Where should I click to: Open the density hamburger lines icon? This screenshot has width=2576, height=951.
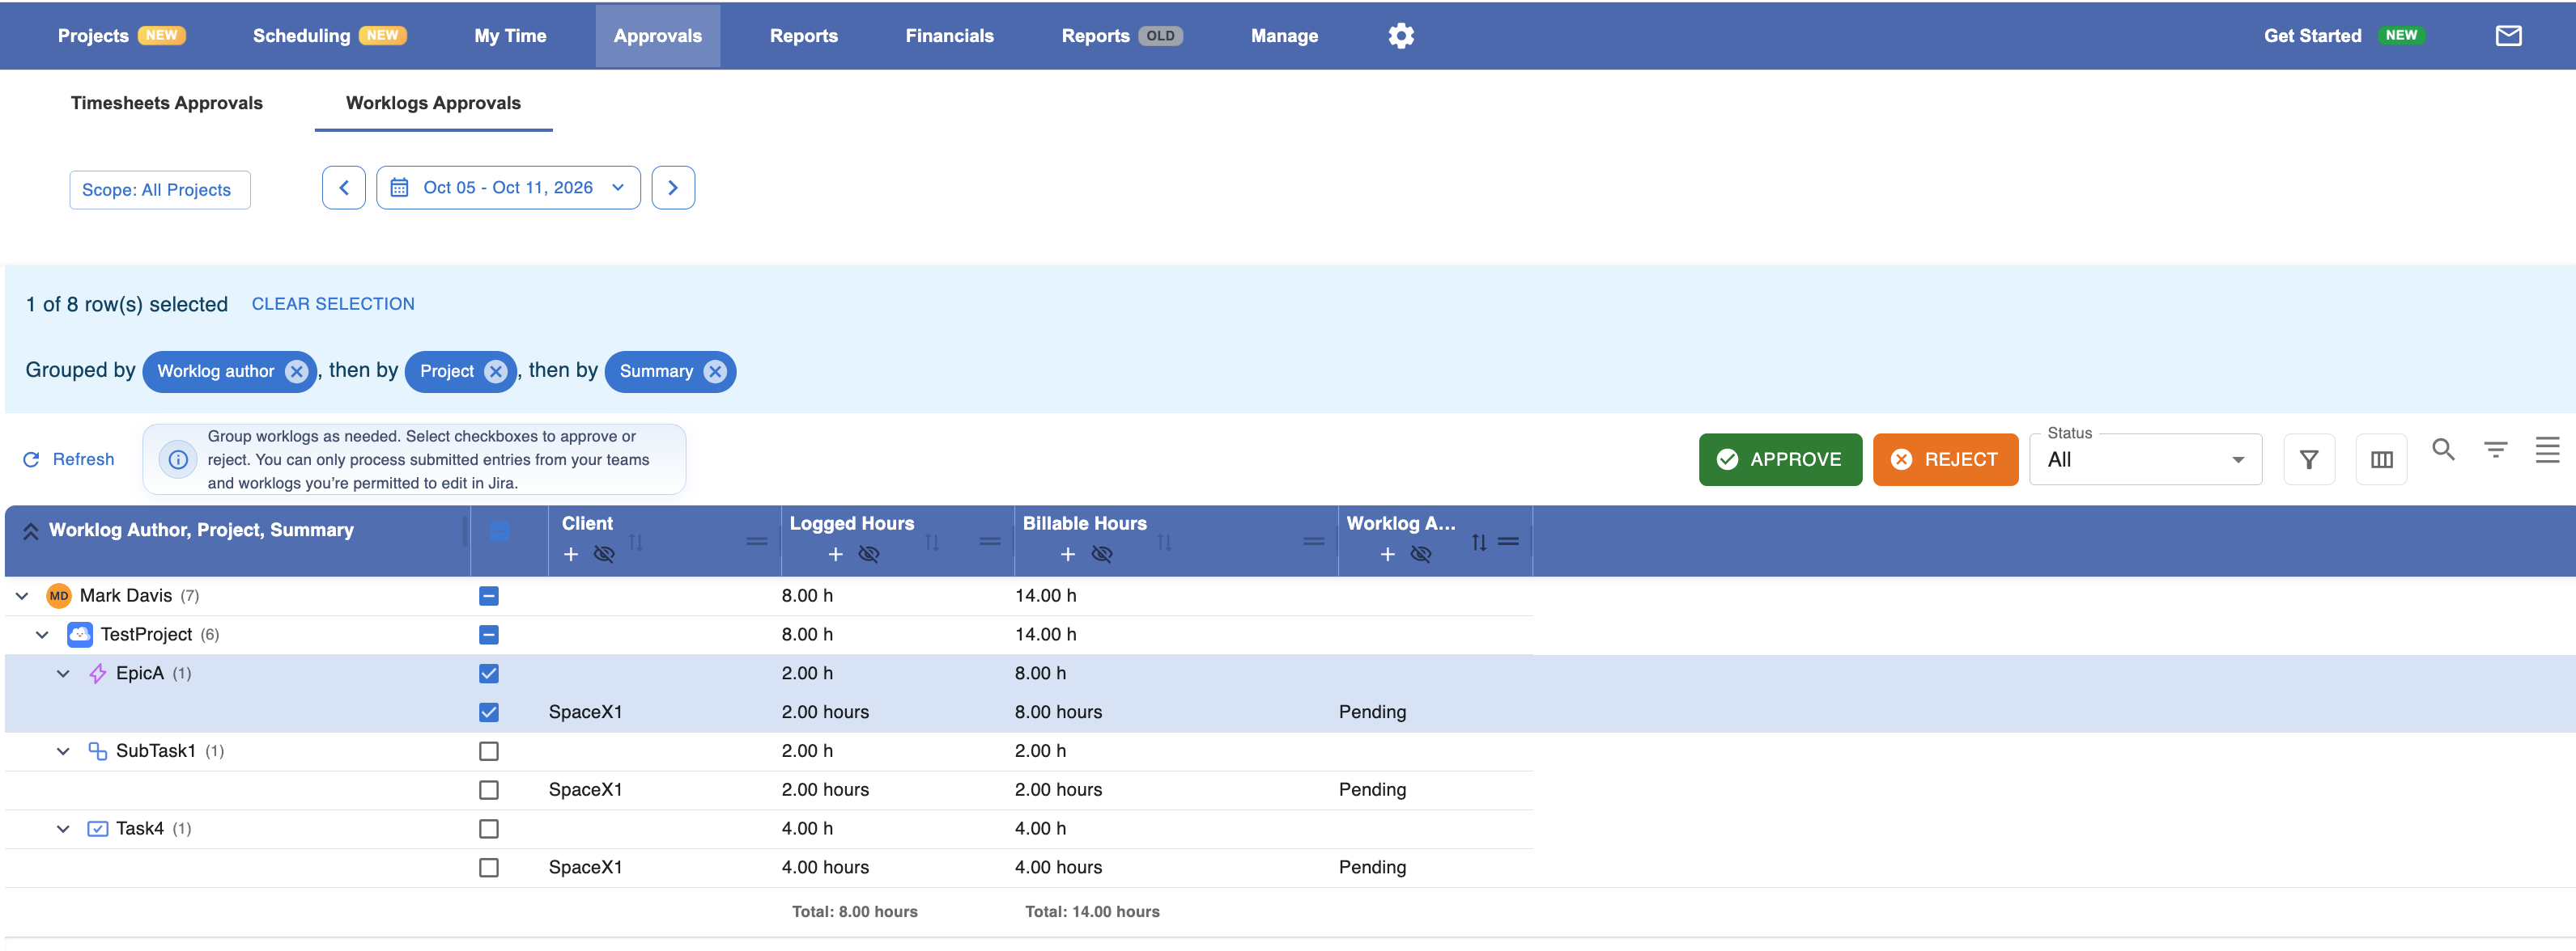click(x=2547, y=450)
